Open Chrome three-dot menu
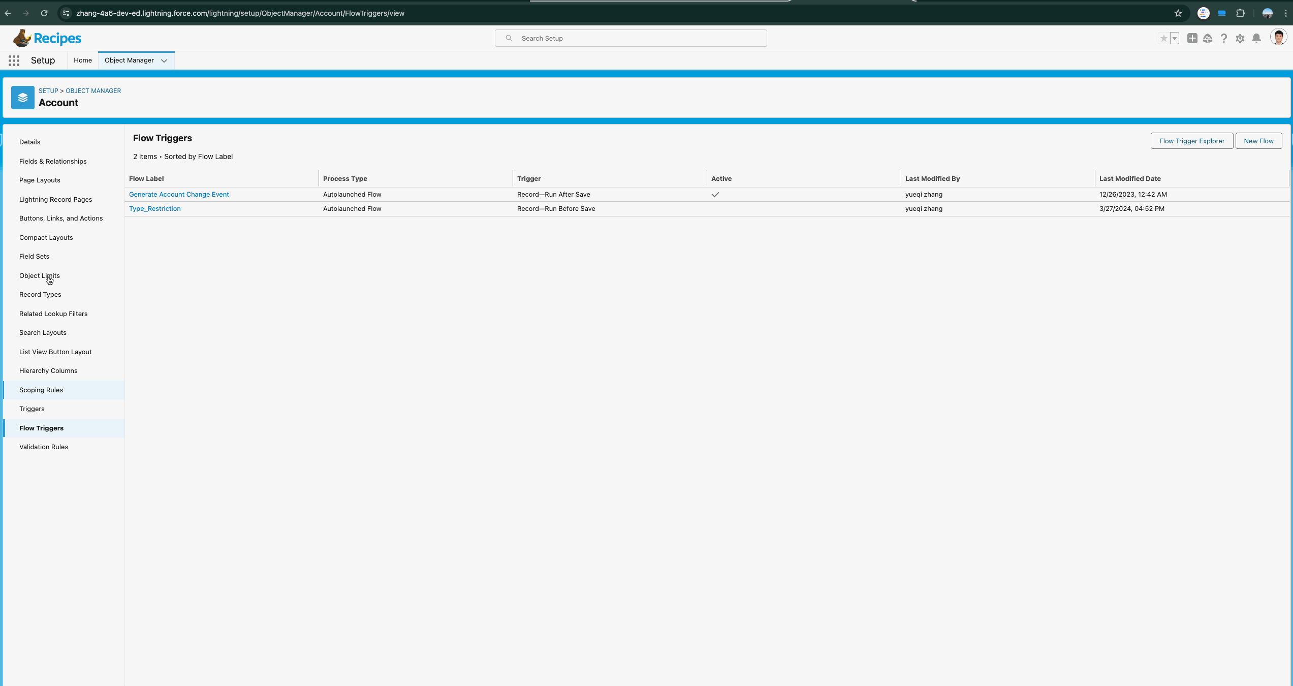Screen dimensions: 1293x686 (x=1286, y=13)
